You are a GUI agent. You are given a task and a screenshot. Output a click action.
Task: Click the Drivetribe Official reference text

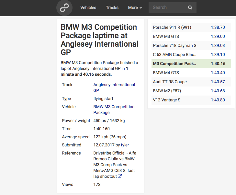tap(115, 165)
